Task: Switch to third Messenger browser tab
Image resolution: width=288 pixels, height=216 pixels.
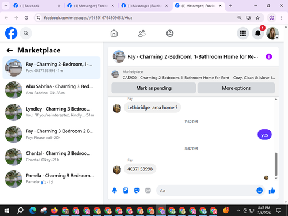Action: 145,6
